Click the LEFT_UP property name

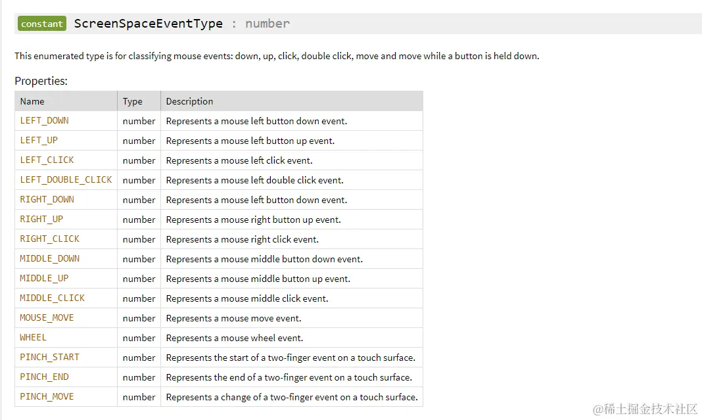39,141
